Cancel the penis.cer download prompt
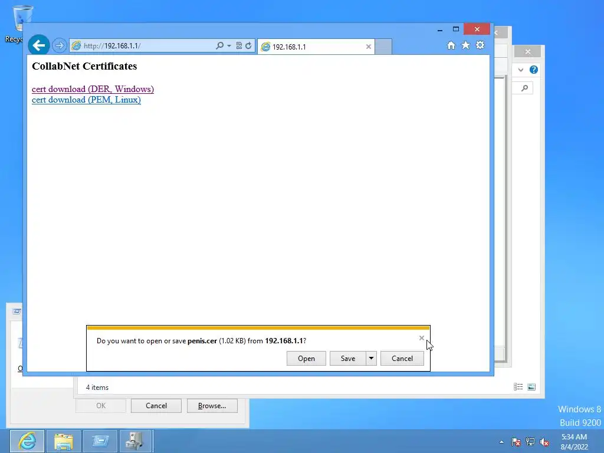604x453 pixels. pyautogui.click(x=402, y=358)
